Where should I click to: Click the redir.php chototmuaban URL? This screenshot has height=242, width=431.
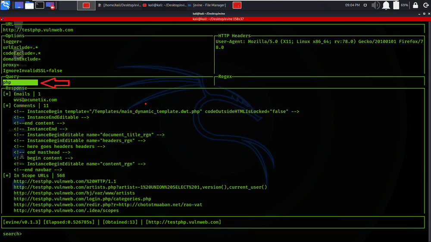[x=108, y=205]
